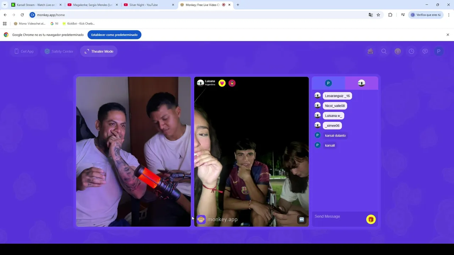Image resolution: width=454 pixels, height=255 pixels.
Task: Close the Magalenha tab
Action: (117, 5)
